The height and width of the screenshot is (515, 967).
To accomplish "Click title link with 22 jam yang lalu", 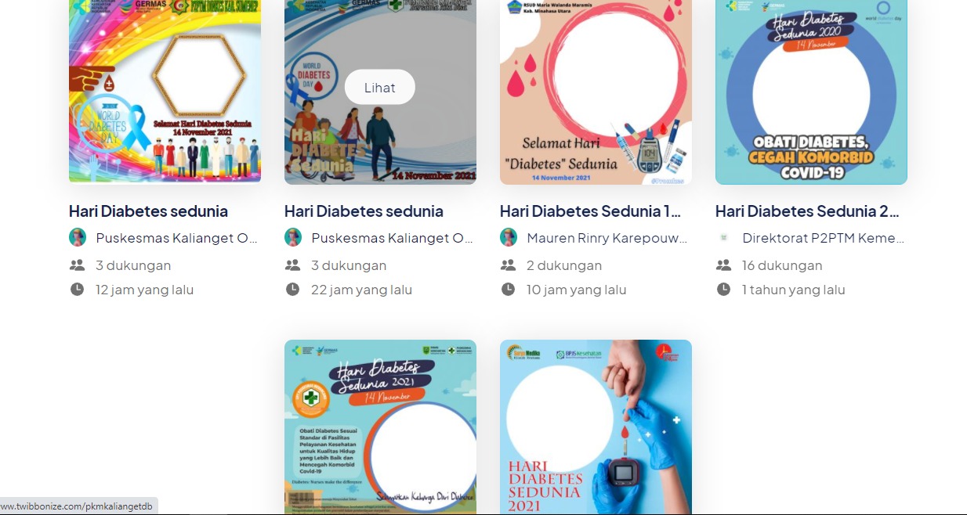I will click(x=364, y=211).
